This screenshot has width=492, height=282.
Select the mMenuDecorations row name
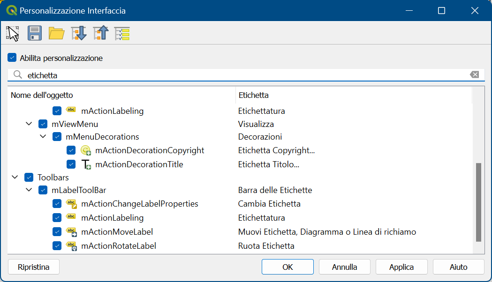[102, 137]
